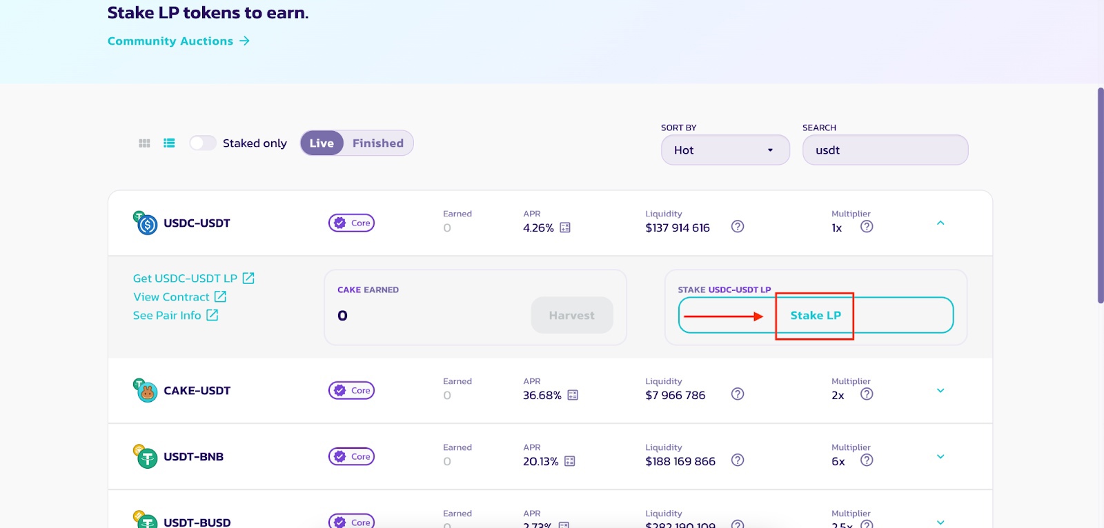
Task: Show liquidity help for USDT-BNB
Action: (738, 460)
